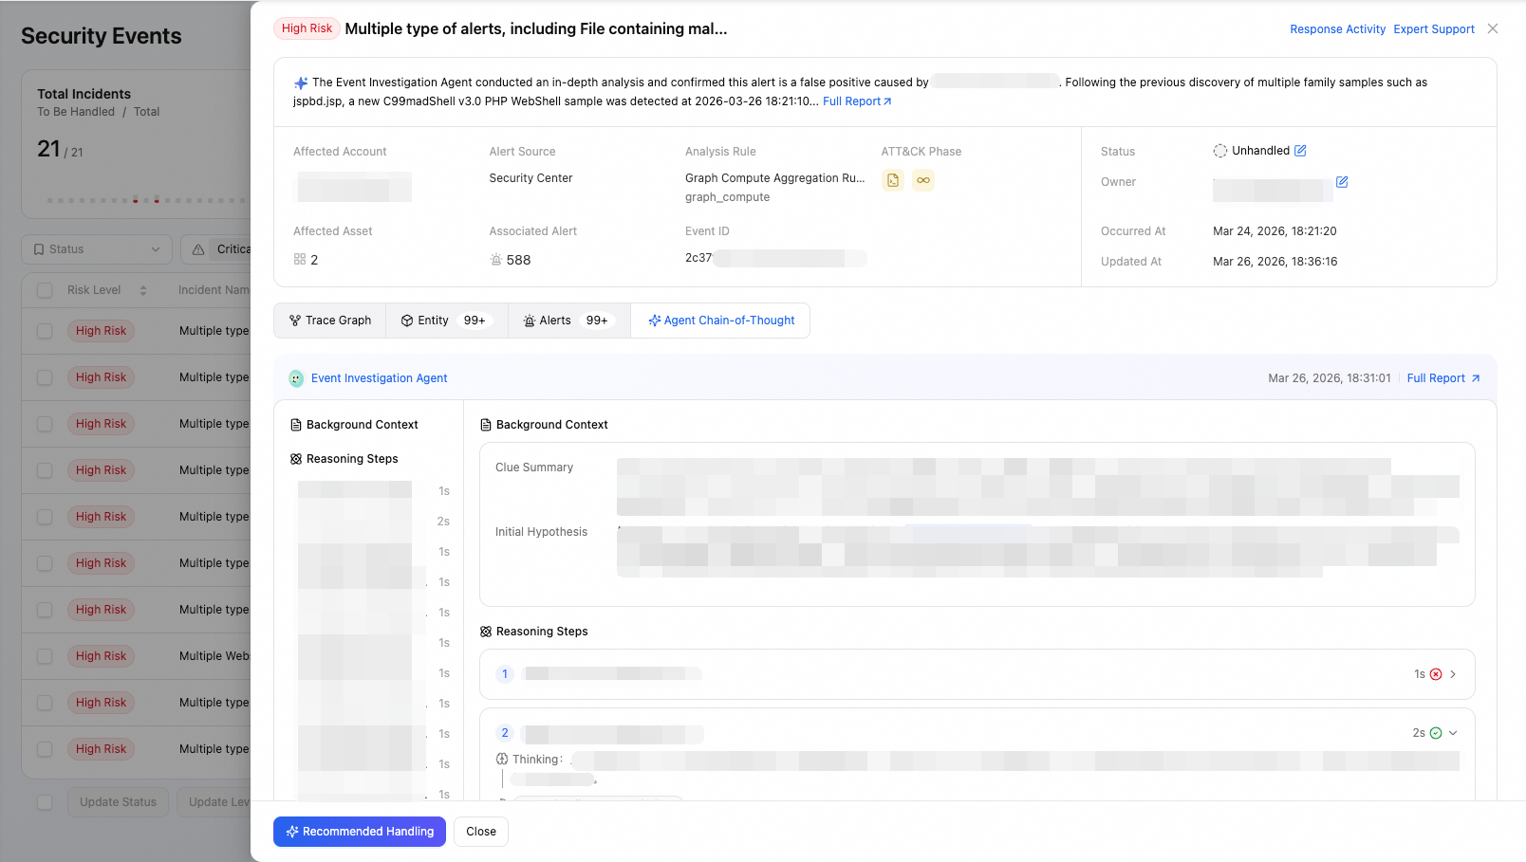Click the Event Investigation Agent avatar icon
The width and height of the screenshot is (1526, 862).
[296, 378]
